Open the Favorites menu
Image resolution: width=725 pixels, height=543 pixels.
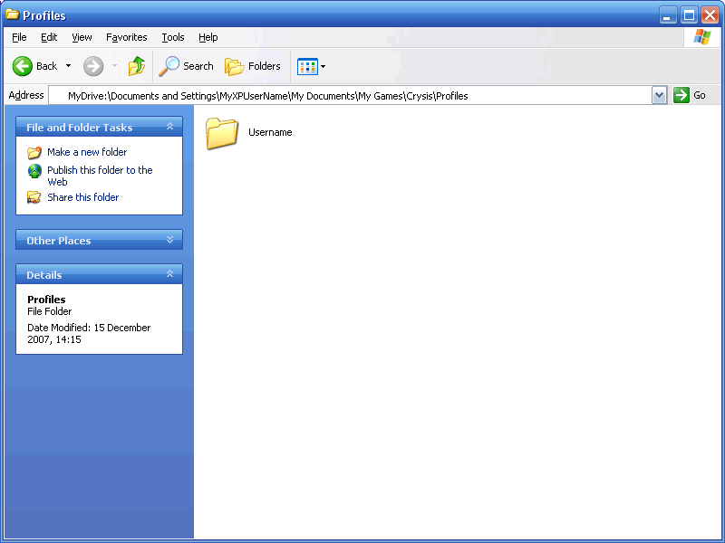(126, 37)
